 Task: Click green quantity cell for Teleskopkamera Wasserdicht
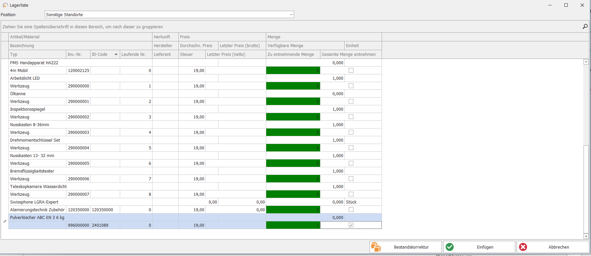point(293,194)
